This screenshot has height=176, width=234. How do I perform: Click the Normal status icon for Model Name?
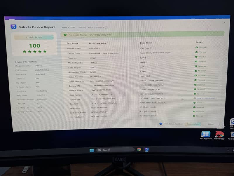[x=197, y=47]
